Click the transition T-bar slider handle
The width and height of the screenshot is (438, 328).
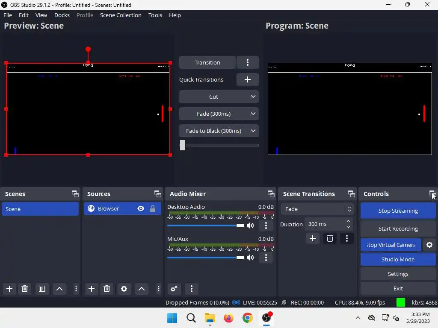coord(182,145)
